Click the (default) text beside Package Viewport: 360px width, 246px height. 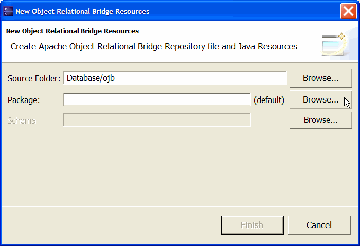pos(269,100)
